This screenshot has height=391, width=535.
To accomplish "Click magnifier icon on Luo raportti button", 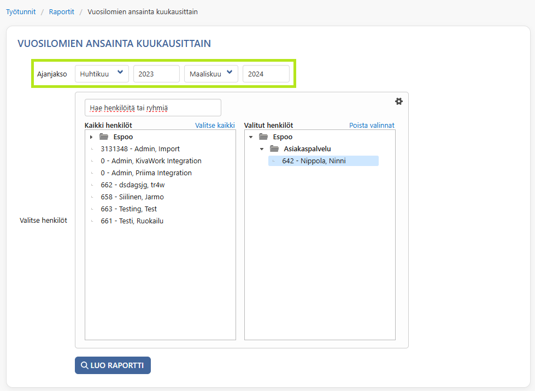I will 84,365.
